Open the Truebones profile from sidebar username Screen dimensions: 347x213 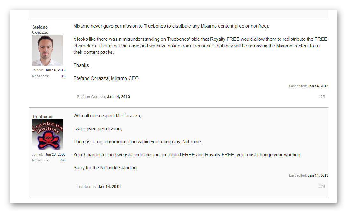pos(43,117)
